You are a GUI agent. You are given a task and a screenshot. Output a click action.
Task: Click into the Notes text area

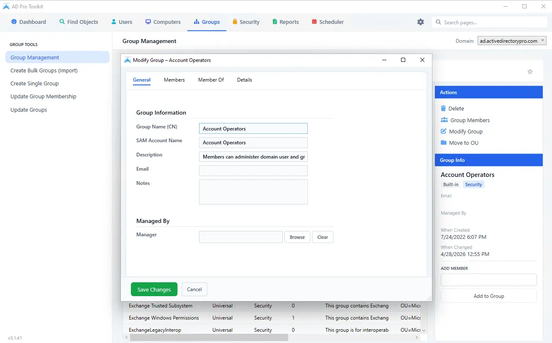[253, 192]
